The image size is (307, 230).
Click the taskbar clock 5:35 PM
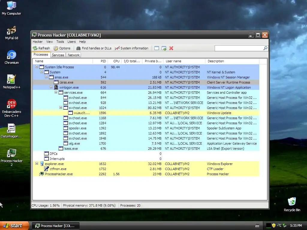point(296,226)
